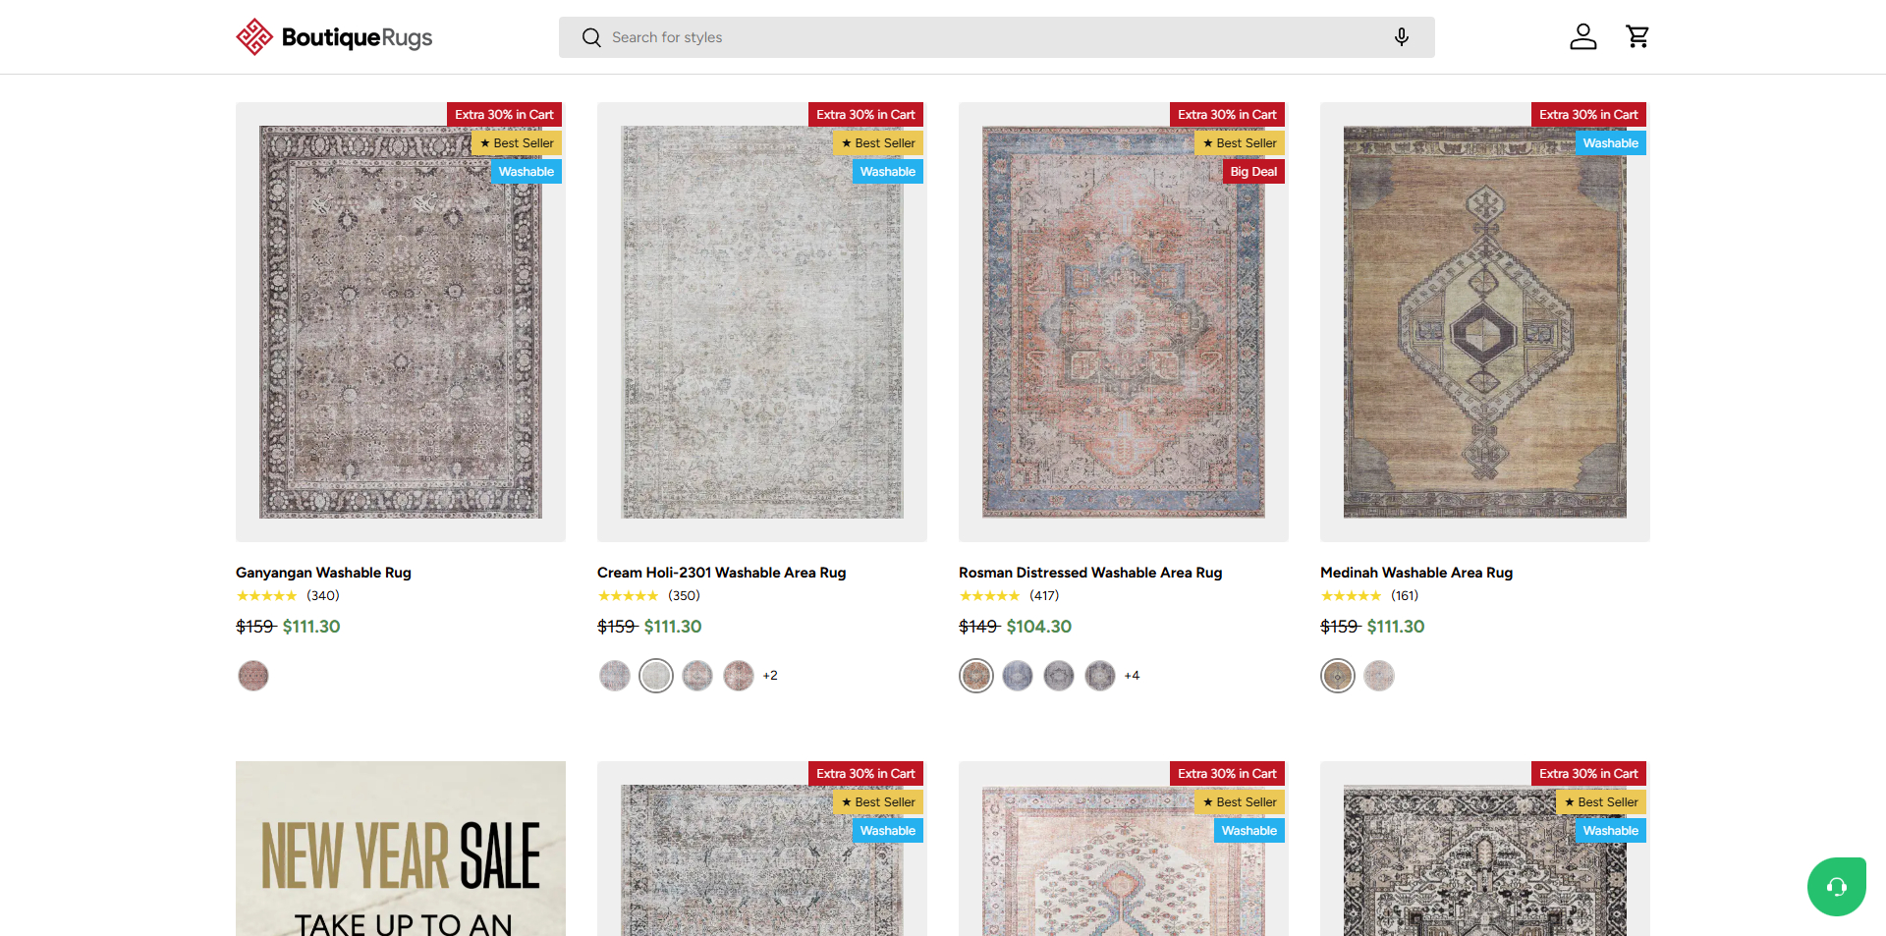Expand color variants for the Medinah rug
The height and width of the screenshot is (936, 1886).
(1378, 675)
